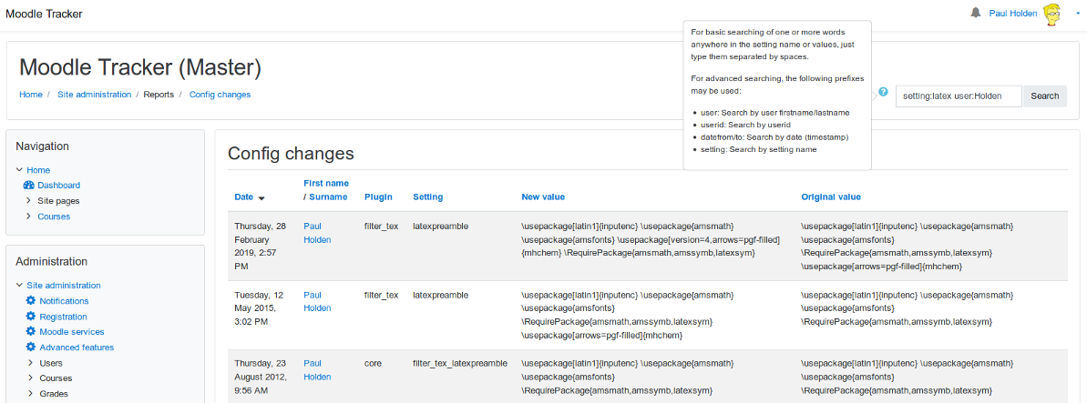The image size is (1087, 403).
Task: Expand the Users administration node
Action: coord(30,363)
